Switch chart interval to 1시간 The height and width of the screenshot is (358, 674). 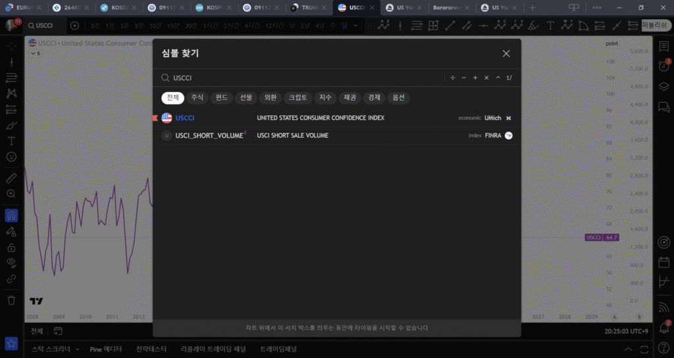[211, 26]
